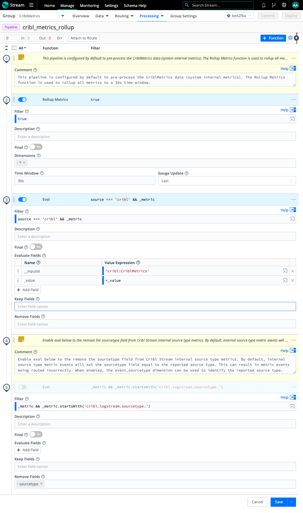This screenshot has height=513, width=303.
Task: Open the Processing dropdown menu
Action: tap(152, 16)
